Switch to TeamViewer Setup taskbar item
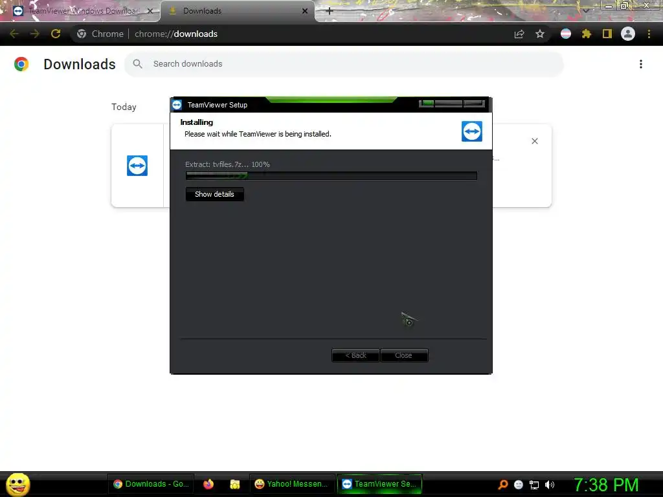The width and height of the screenshot is (663, 497). tap(379, 484)
